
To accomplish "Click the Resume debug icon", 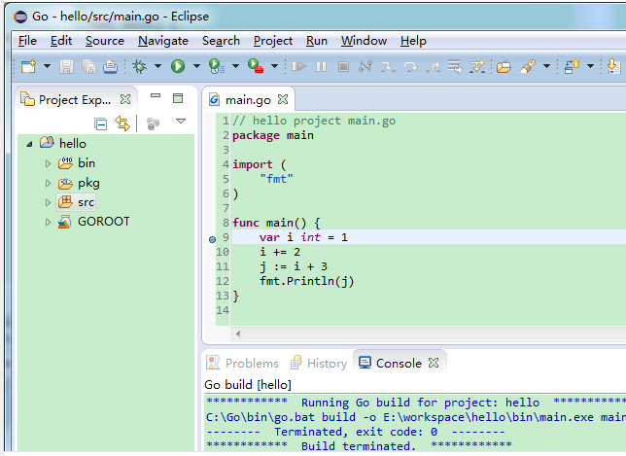I will pos(298,66).
